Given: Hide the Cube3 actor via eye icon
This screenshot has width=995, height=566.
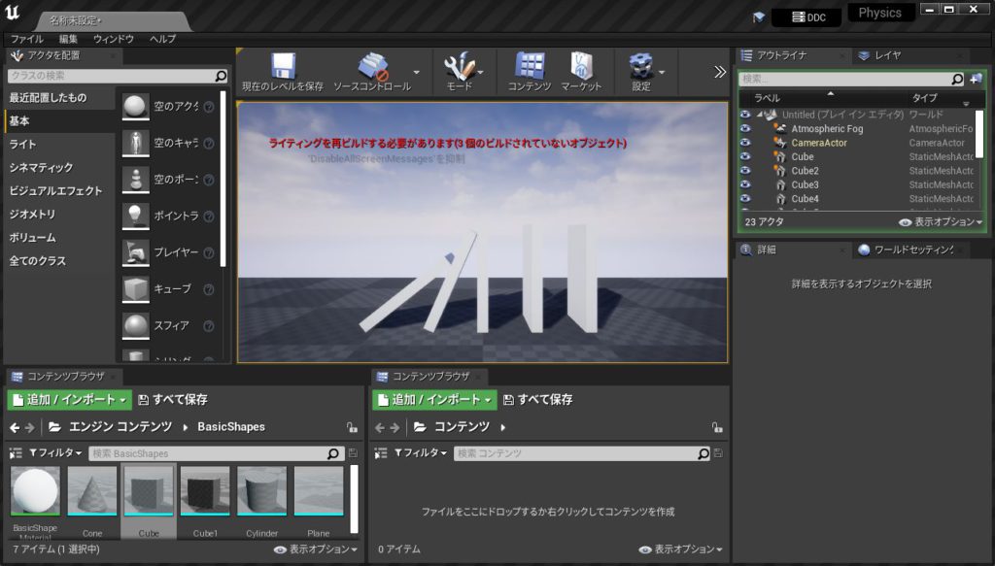Looking at the screenshot, I should [x=745, y=184].
